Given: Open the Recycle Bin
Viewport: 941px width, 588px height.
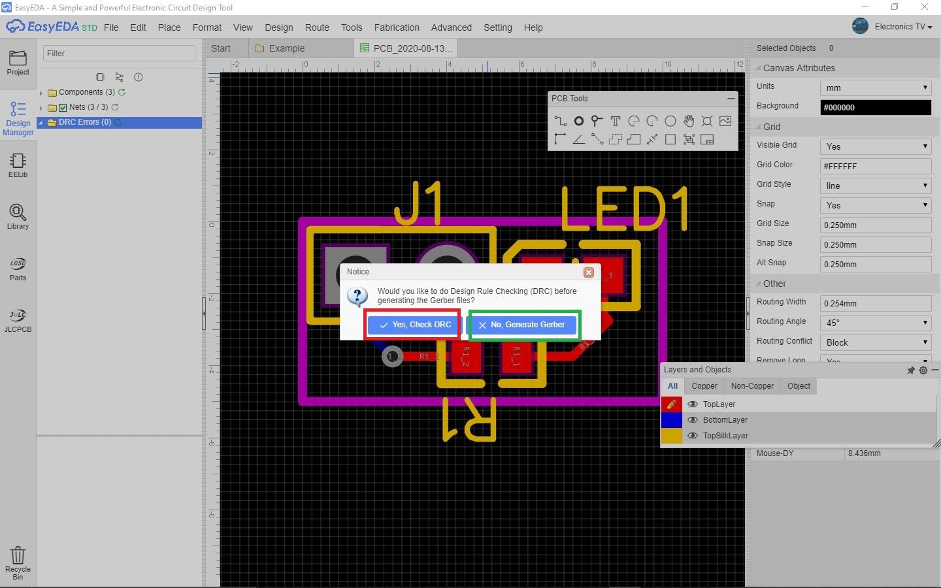Looking at the screenshot, I should [18, 563].
